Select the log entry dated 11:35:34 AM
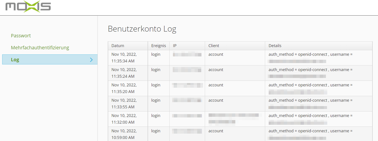378x141 pixels. (124, 58)
